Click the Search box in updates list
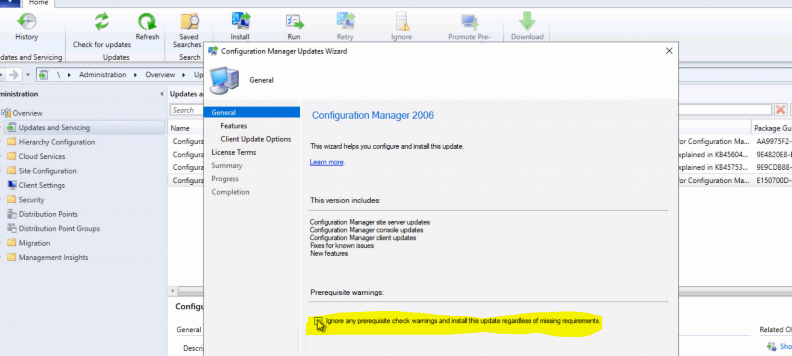 [187, 110]
